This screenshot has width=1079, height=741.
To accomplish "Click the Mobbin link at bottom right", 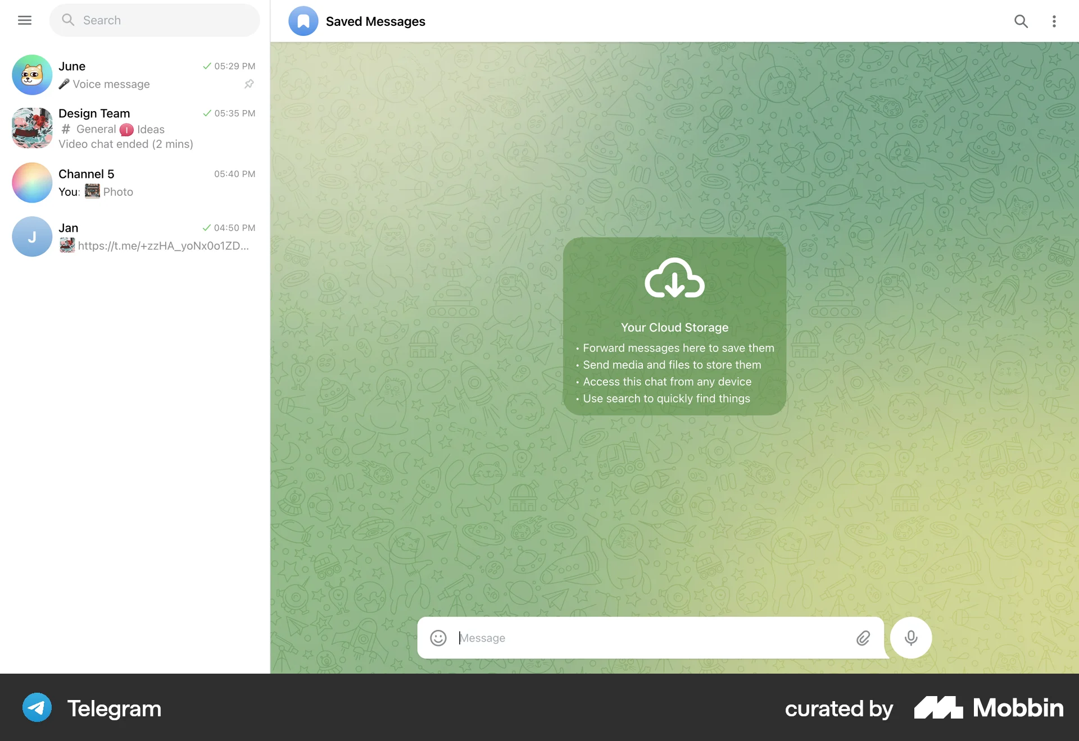I will click(x=989, y=708).
